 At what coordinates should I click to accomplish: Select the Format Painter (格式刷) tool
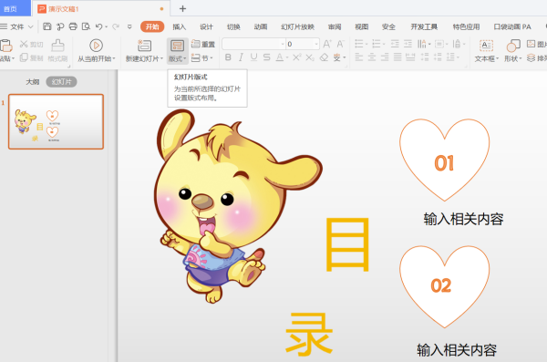(x=58, y=51)
